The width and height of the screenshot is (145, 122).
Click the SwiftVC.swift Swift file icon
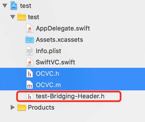(x=30, y=62)
